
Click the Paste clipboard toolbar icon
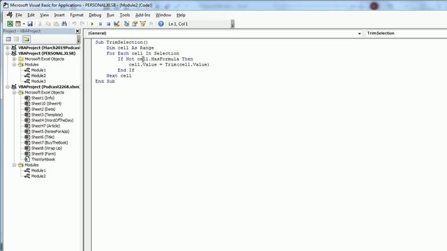point(56,24)
